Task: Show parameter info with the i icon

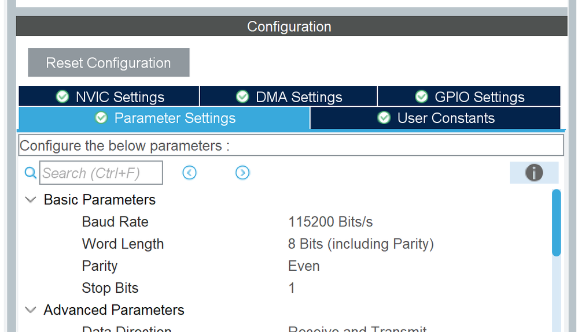Action: click(x=534, y=173)
